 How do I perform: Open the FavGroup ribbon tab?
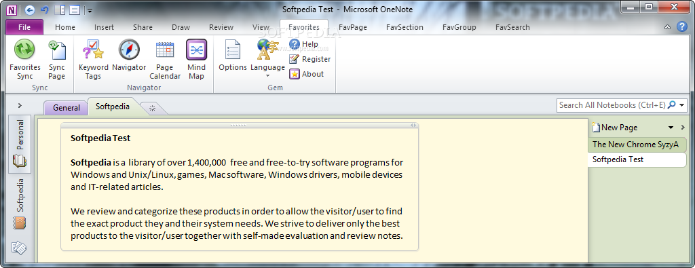[x=459, y=27]
